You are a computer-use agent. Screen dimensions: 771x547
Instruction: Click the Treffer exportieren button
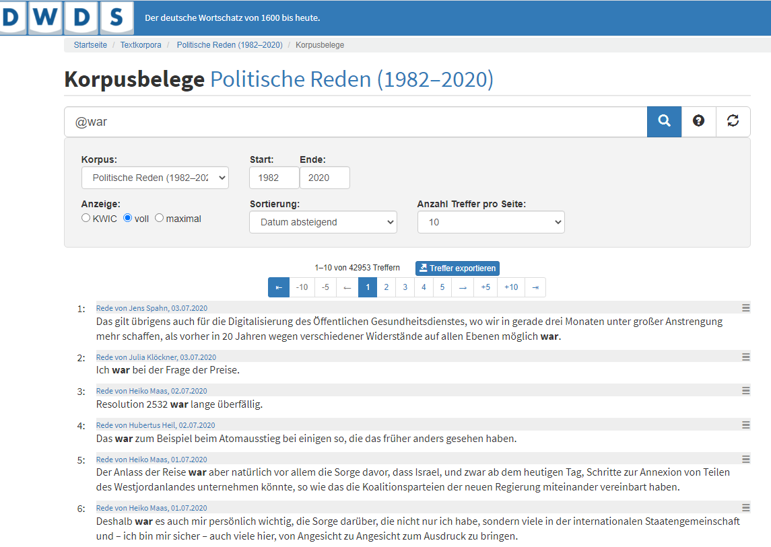pos(457,268)
